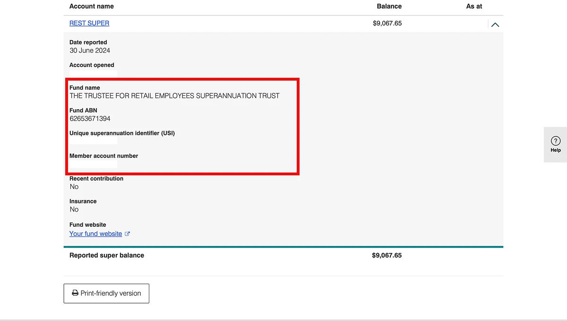Click the date reported value 30 June 2024
This screenshot has width=567, height=321.
pos(90,50)
